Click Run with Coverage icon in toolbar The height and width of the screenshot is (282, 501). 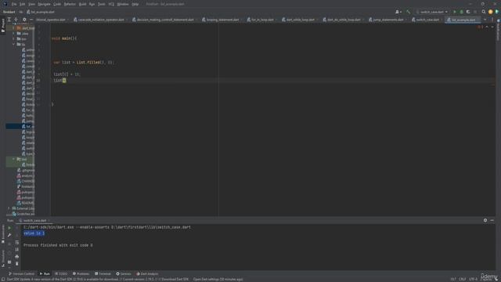[x=468, y=12]
